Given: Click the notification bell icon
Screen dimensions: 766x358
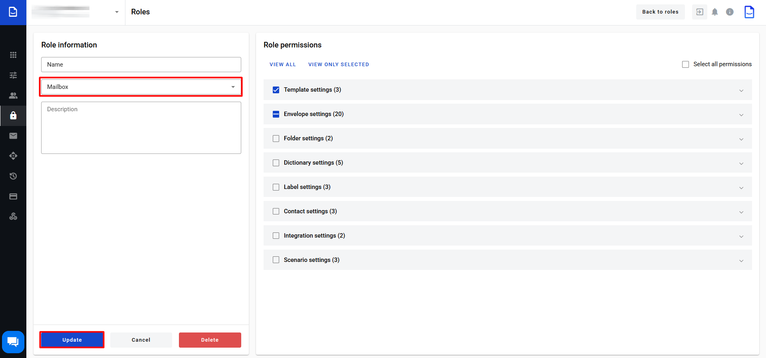Looking at the screenshot, I should pyautogui.click(x=714, y=12).
